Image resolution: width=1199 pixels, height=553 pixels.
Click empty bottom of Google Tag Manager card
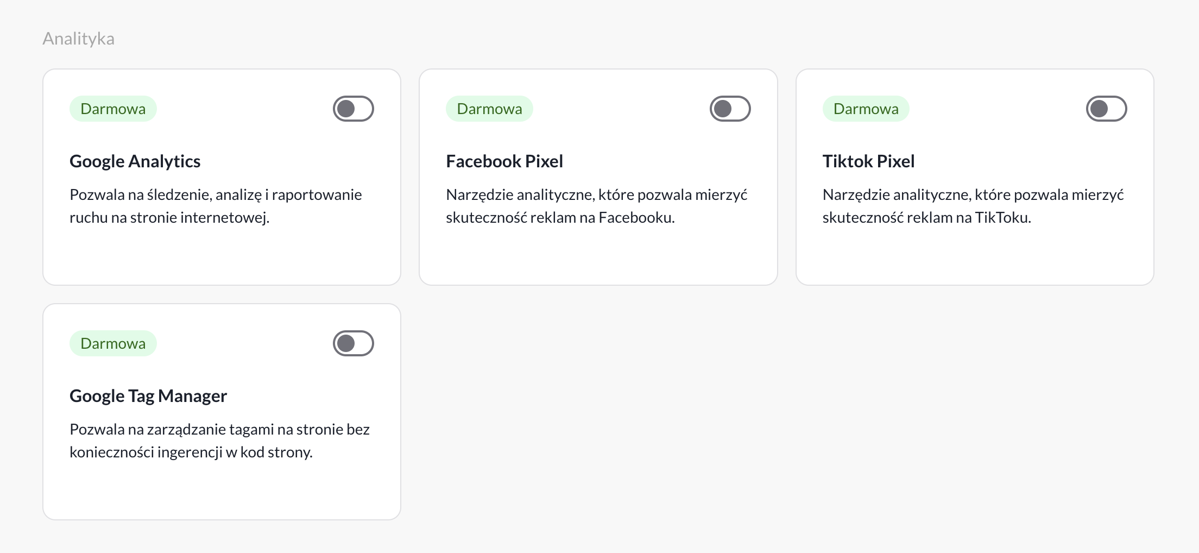tap(222, 492)
